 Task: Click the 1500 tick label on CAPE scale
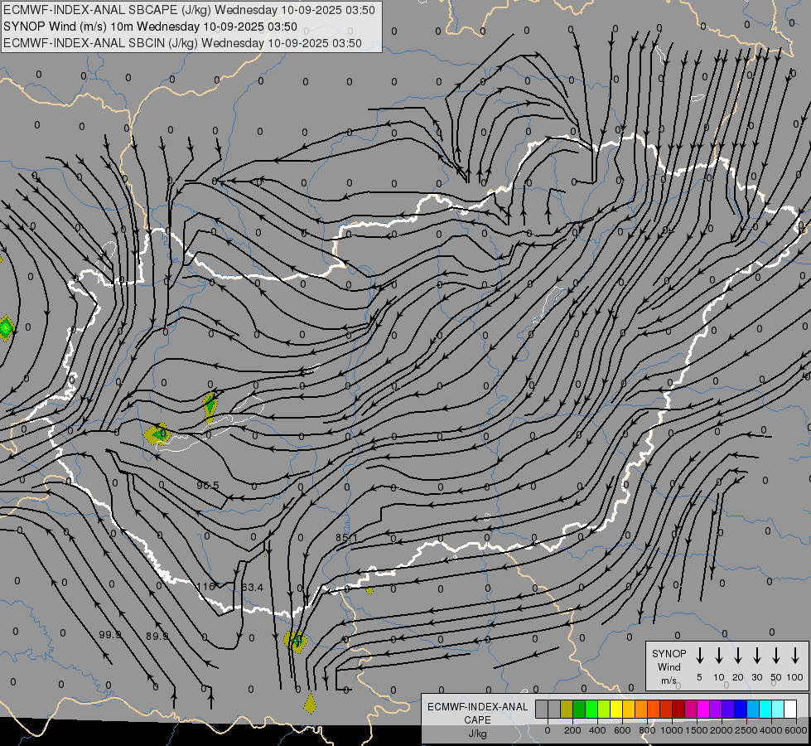pos(697,730)
